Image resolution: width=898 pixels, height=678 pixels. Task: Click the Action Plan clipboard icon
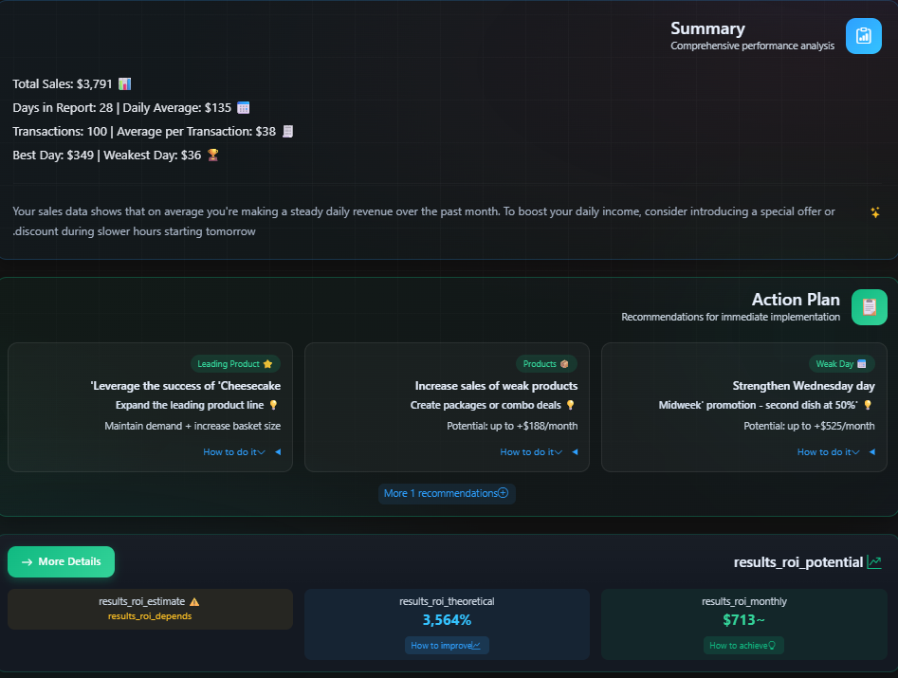coord(869,306)
